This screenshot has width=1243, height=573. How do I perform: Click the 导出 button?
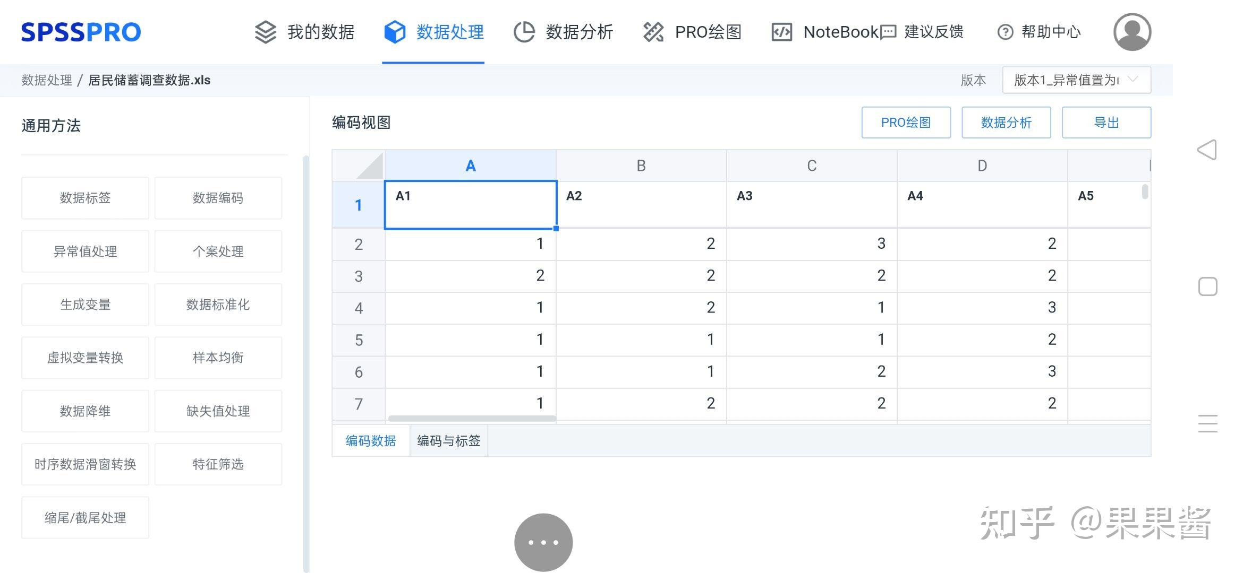pos(1106,122)
